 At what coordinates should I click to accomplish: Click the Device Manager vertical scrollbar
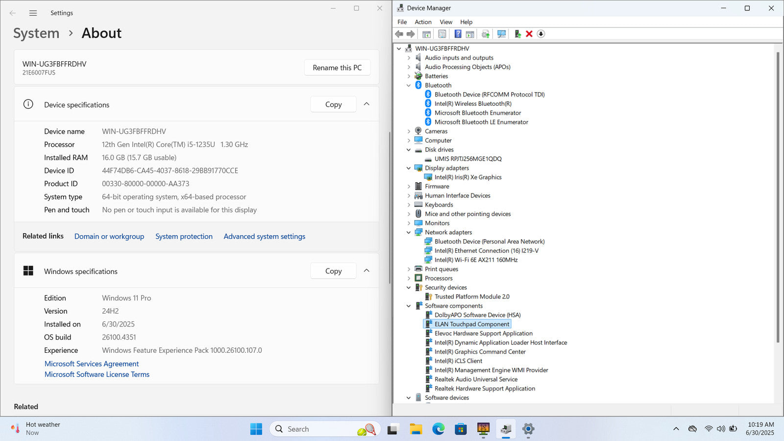pos(778,196)
